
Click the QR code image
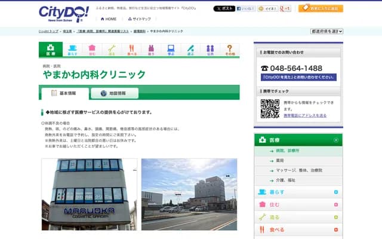tap(270, 108)
